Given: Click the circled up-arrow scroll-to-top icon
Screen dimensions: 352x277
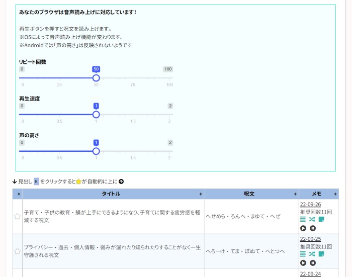Looking at the screenshot, I should click(x=121, y=181).
